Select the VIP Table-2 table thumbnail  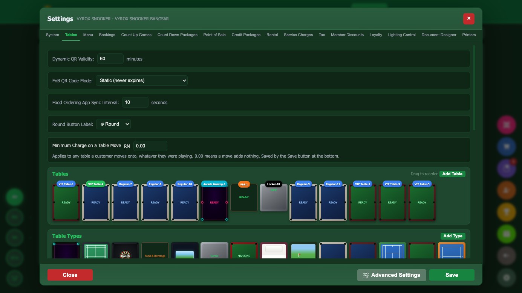[x=363, y=202]
